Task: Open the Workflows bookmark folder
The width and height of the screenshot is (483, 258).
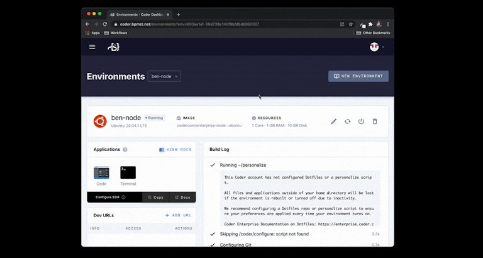Action: pyautogui.click(x=116, y=33)
